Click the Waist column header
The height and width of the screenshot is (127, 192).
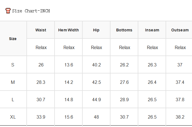point(41,30)
